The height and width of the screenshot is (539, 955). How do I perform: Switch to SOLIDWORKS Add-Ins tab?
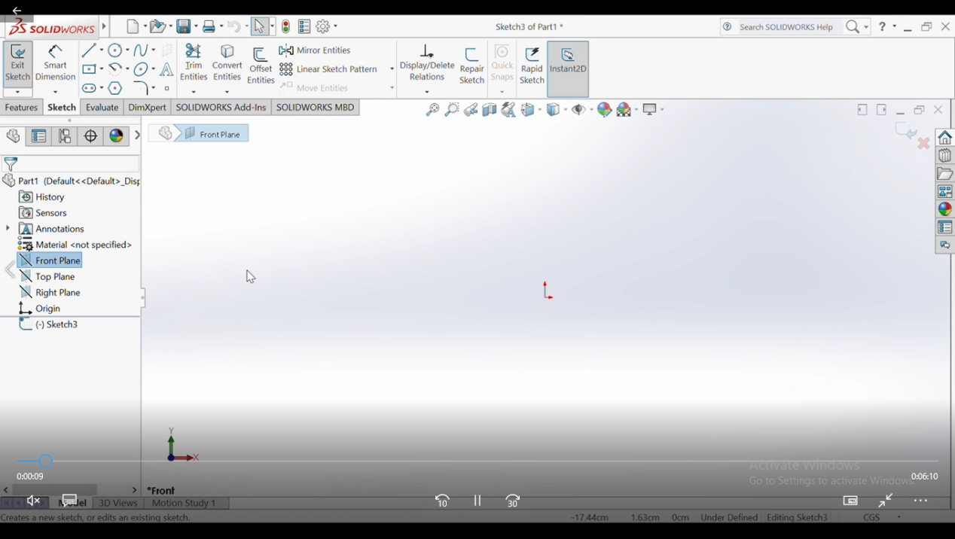[221, 108]
